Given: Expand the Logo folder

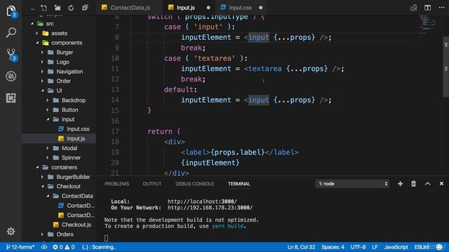Looking at the screenshot, I should click(62, 62).
